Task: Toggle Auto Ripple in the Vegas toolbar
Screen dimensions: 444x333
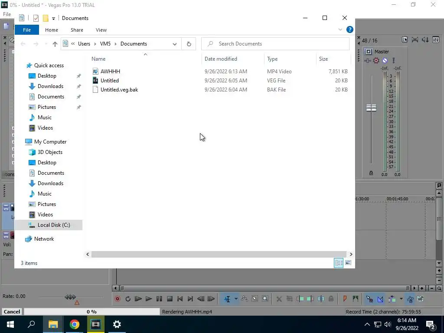Action: pos(392,299)
